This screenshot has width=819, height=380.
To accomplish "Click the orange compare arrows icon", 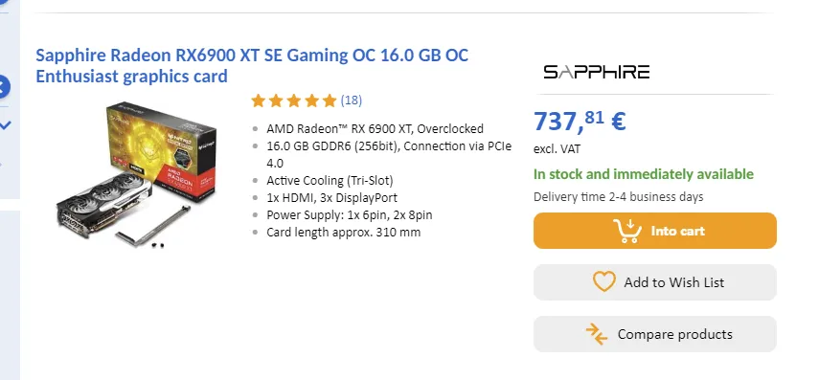I will coord(597,334).
